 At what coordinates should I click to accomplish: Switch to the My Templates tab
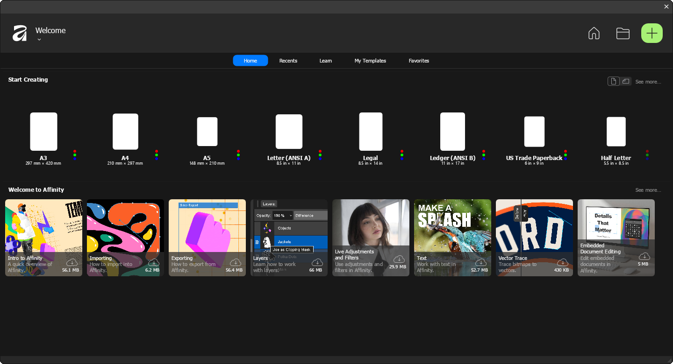tap(370, 61)
